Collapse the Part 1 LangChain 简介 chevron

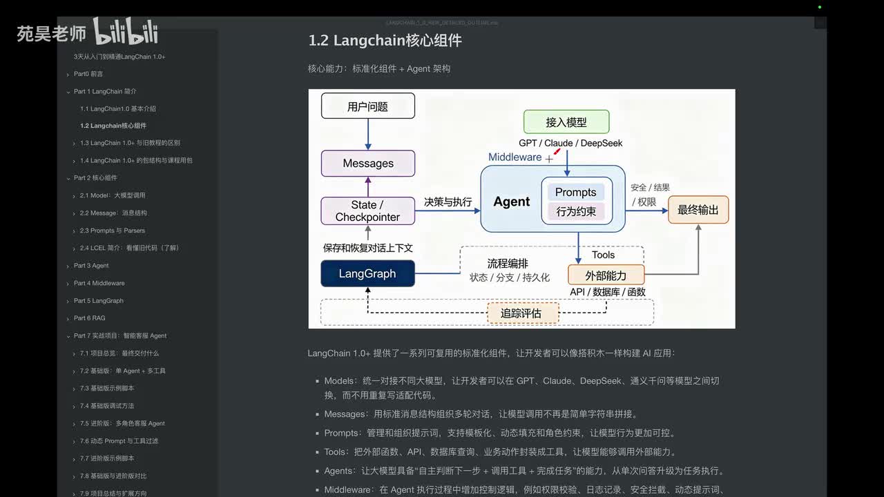click(68, 91)
